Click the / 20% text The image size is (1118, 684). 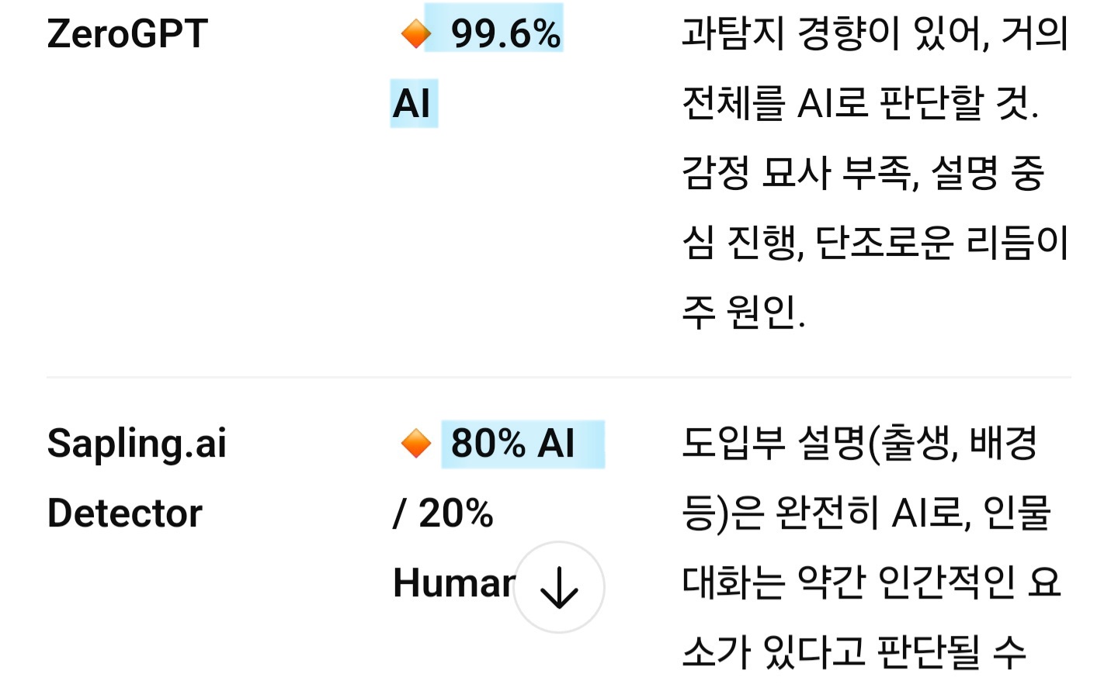coord(443,513)
